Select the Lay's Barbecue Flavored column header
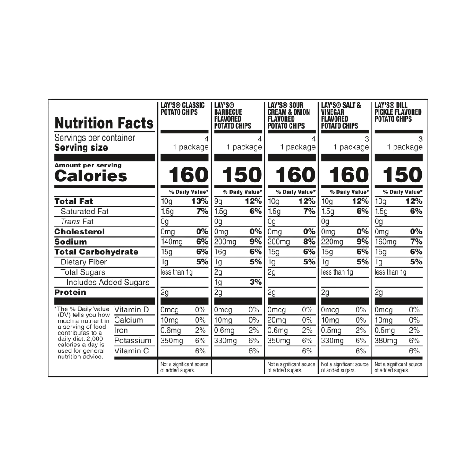This screenshot has width=476, height=476. 233,115
